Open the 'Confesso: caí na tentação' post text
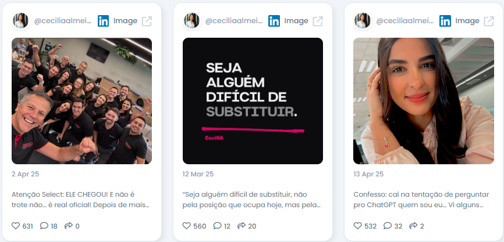504x242 pixels. click(421, 200)
